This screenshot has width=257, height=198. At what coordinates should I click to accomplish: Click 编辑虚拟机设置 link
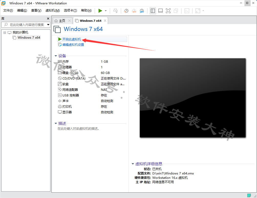73,45
